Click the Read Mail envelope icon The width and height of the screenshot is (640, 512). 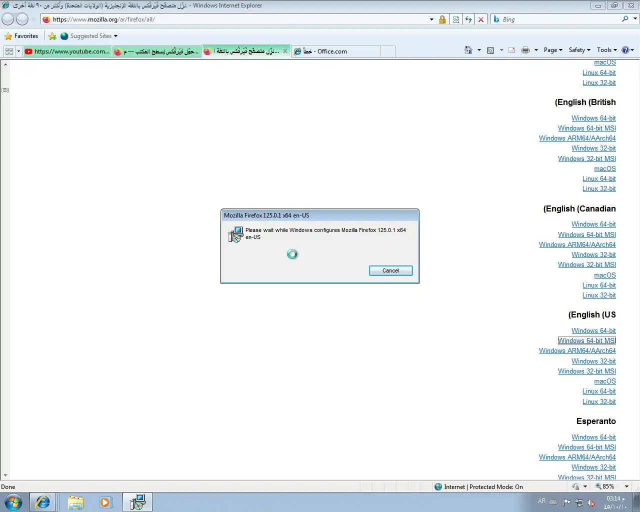(511, 50)
